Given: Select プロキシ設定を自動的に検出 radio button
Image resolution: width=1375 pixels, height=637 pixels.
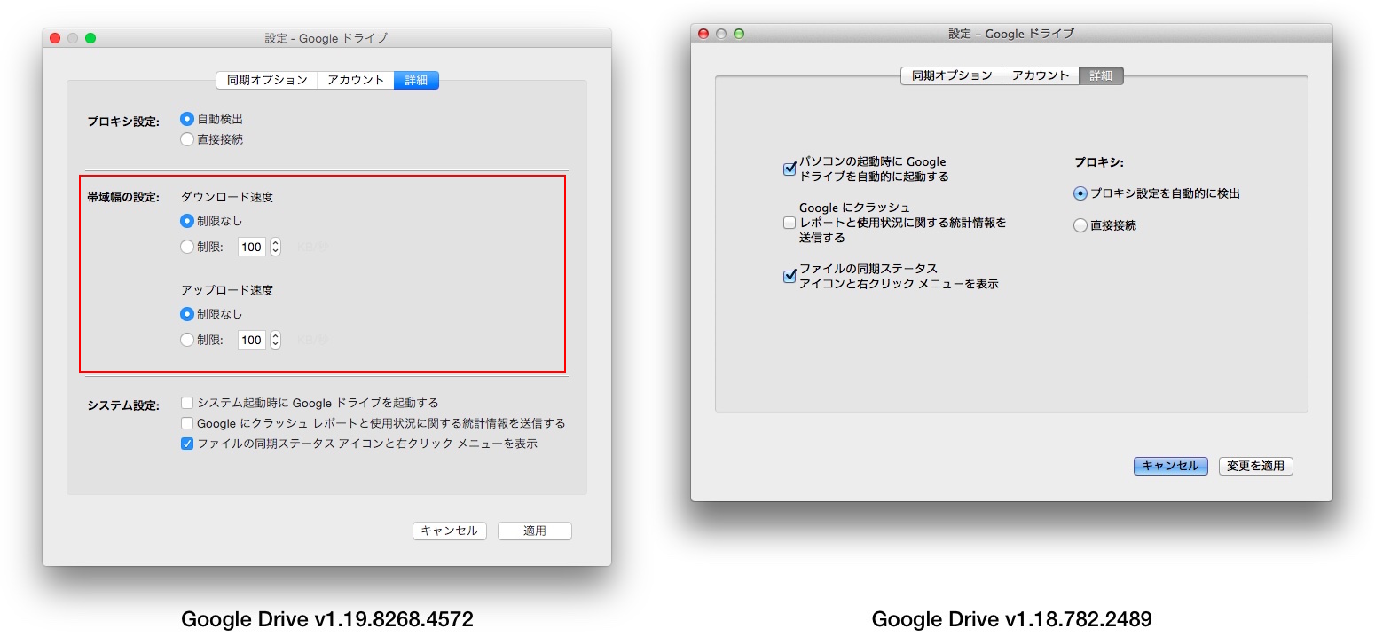Looking at the screenshot, I should point(1080,193).
